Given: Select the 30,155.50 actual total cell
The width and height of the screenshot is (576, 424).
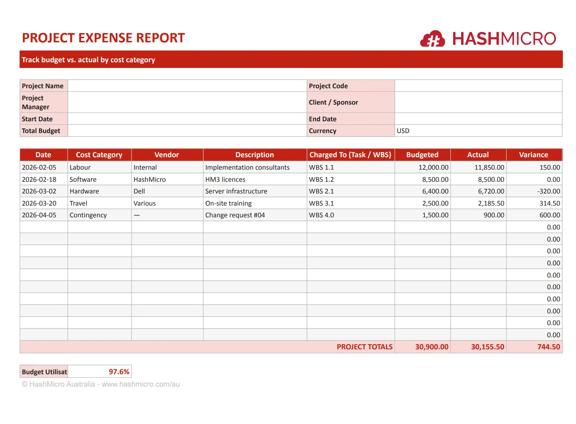Looking at the screenshot, I should tap(487, 347).
